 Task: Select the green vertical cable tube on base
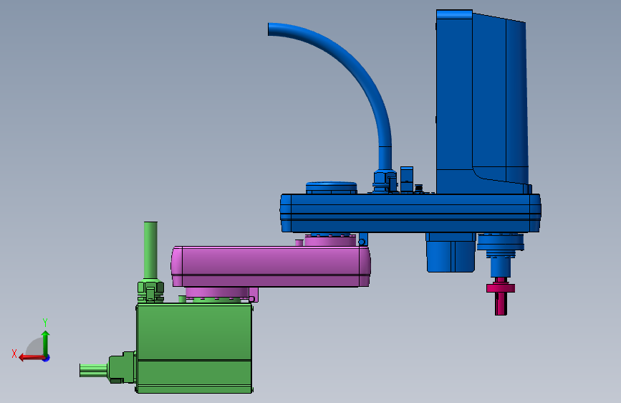(150, 250)
